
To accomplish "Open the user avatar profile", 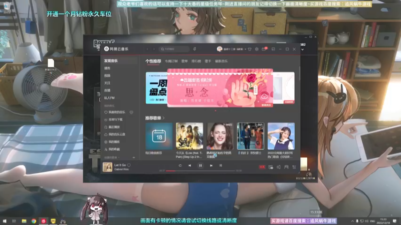I will coord(220,49).
